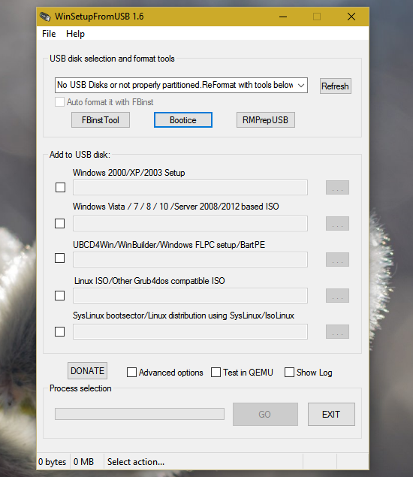
Task: Click the EXIT button
Action: click(331, 415)
